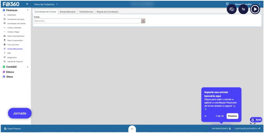Open the Conta select dropdown arrow

pos(143,21)
